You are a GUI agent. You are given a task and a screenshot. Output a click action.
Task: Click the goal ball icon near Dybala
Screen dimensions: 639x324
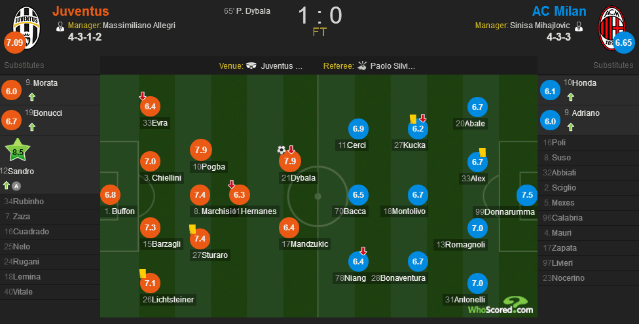pos(281,150)
